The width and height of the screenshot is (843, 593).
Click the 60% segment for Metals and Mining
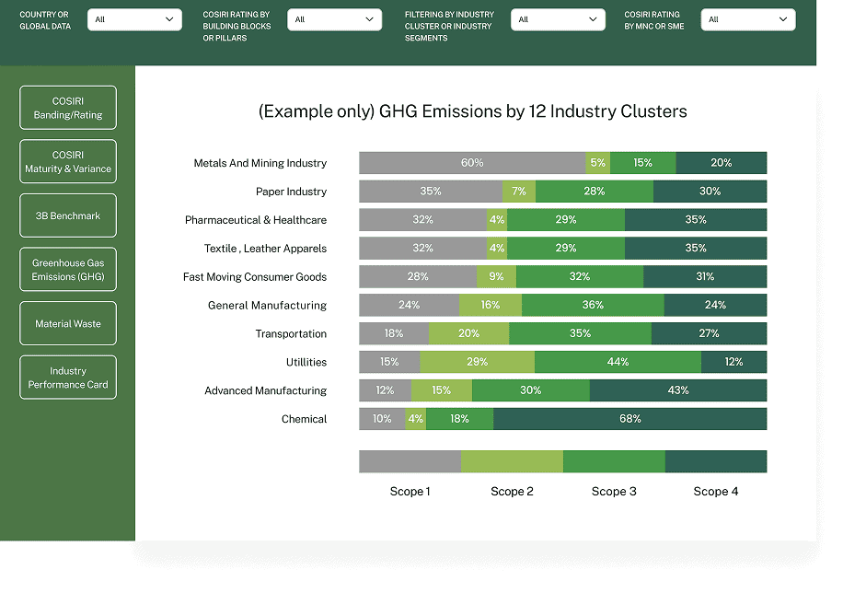tap(472, 163)
